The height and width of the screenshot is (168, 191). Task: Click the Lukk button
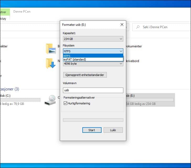click(113, 130)
